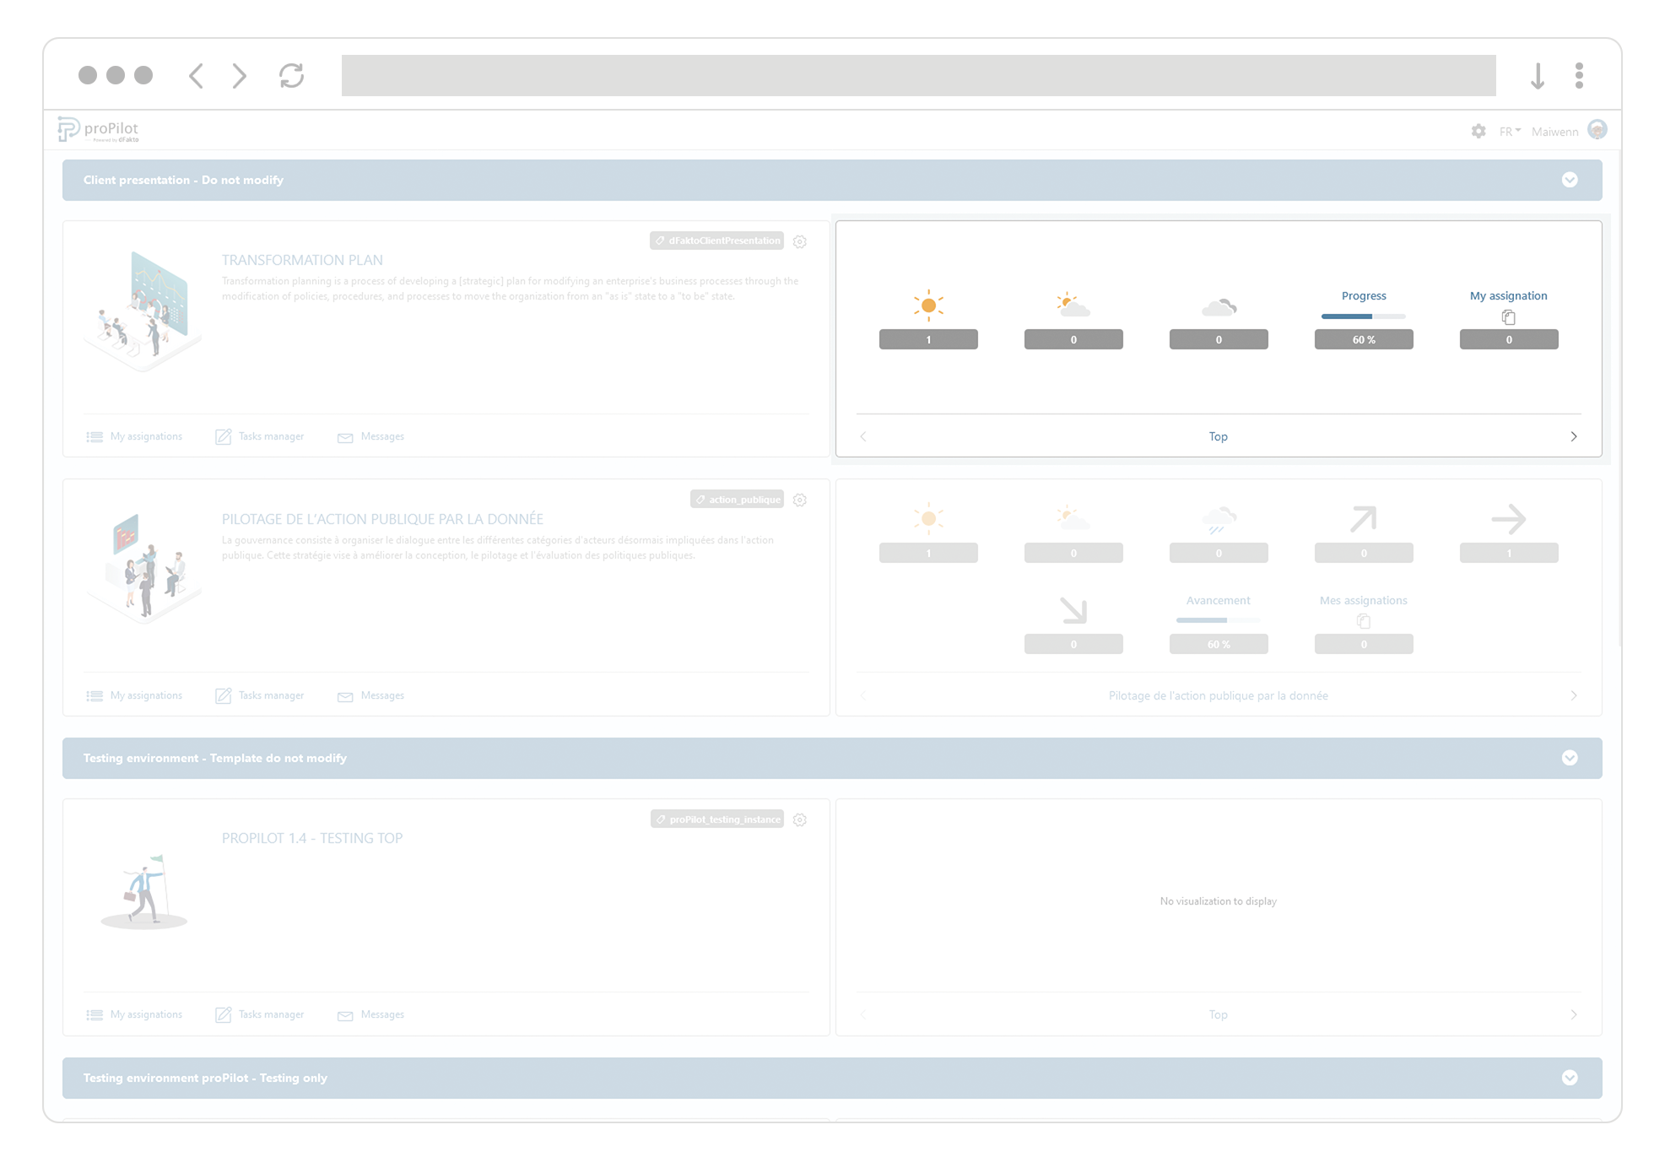Click the dFaktoClientPresentation tag
Image resolution: width=1665 pixels, height=1168 pixels.
(x=716, y=241)
